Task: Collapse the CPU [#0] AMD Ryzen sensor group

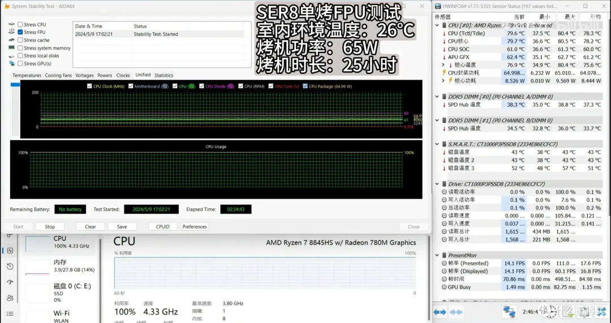Action: click(x=437, y=25)
